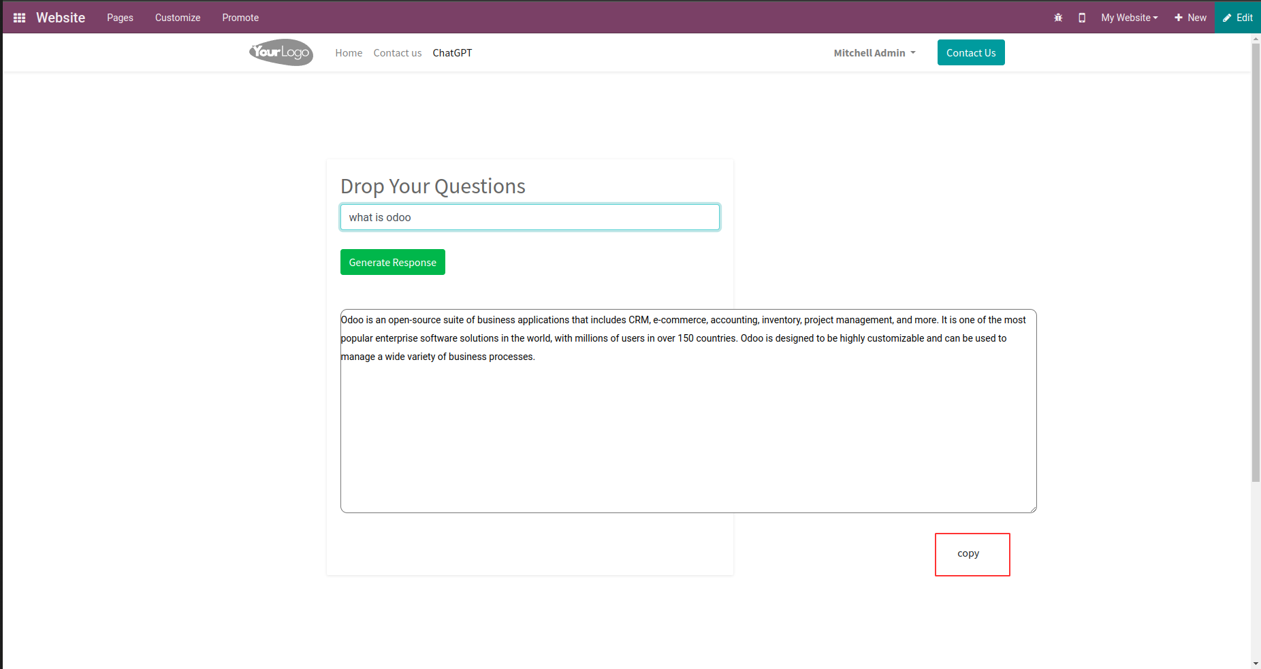Image resolution: width=1261 pixels, height=669 pixels.
Task: Click the textarea resize handle corner
Action: (x=1033, y=509)
